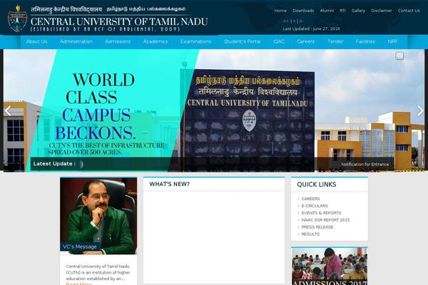The image size is (428, 285).
Task: Open the NIRF menu item
Action: coord(392,41)
